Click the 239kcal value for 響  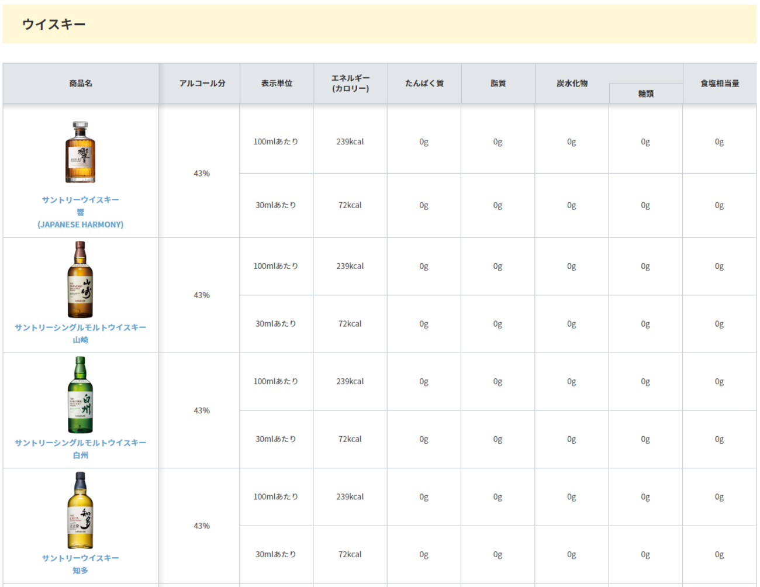[x=350, y=141]
